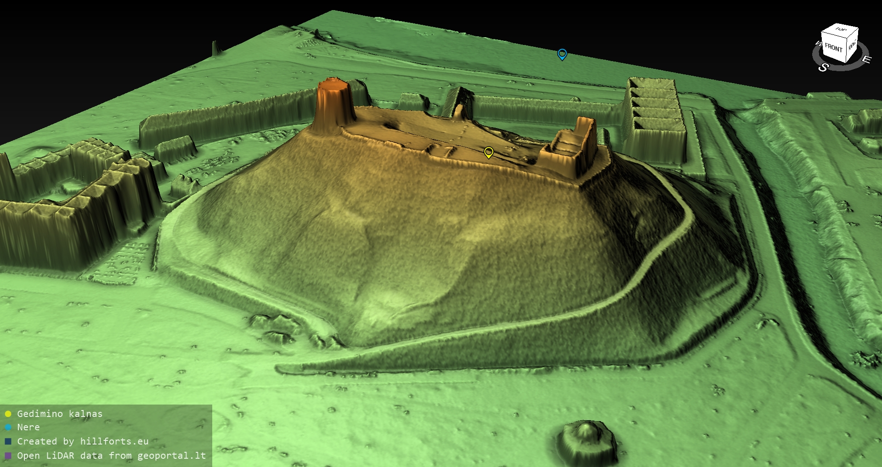The image size is (882, 467).
Task: Click the S compass direction letter
Action: 823,68
